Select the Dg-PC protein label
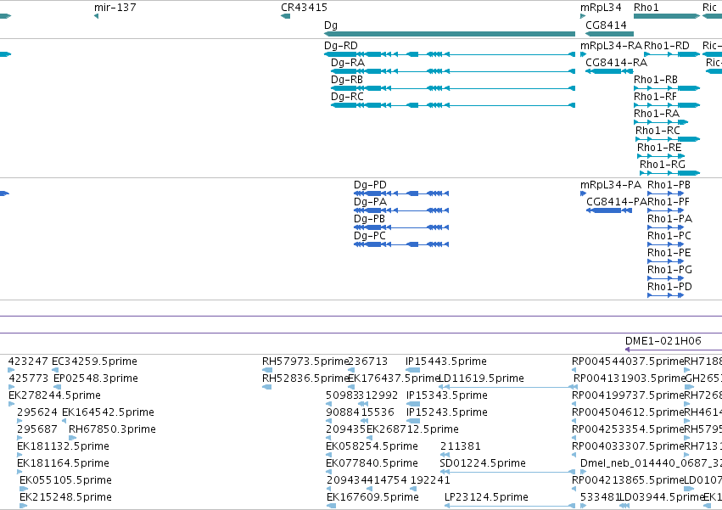The height and width of the screenshot is (510, 722). (x=369, y=237)
